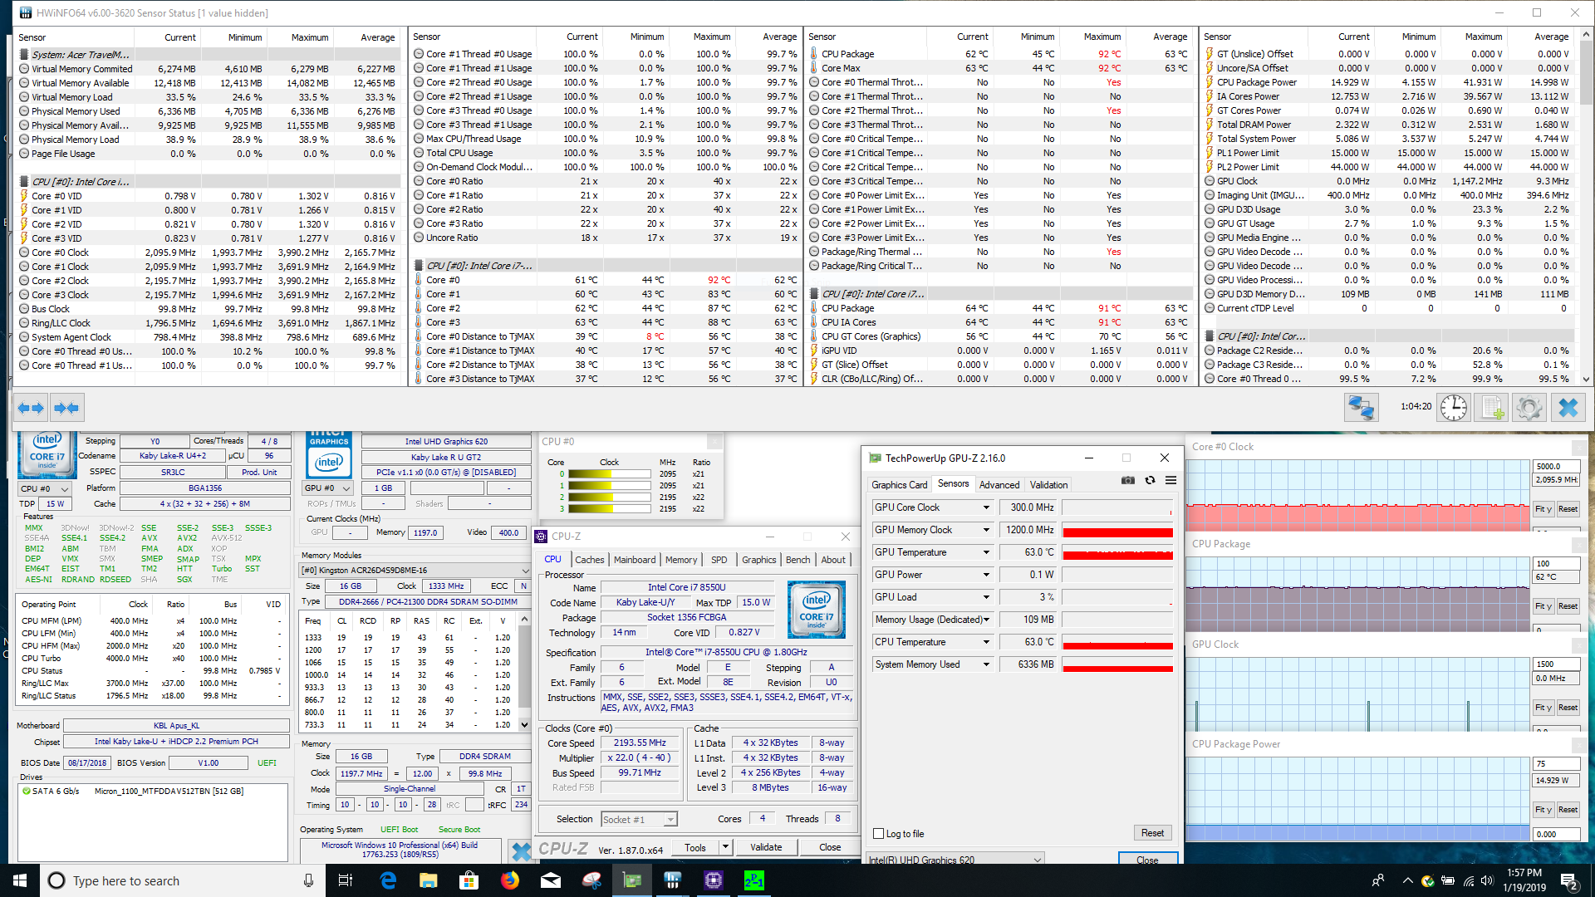The image size is (1595, 897).
Task: Open CPU-Z About tab
Action: coord(833,560)
